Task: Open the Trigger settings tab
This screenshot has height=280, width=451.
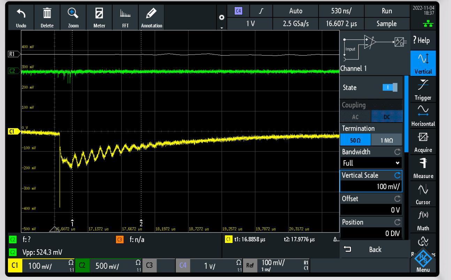Action: click(423, 89)
